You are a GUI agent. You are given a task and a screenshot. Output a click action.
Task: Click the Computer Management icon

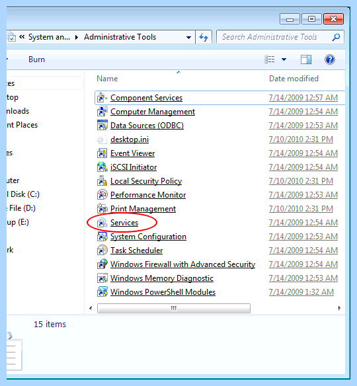(x=102, y=112)
